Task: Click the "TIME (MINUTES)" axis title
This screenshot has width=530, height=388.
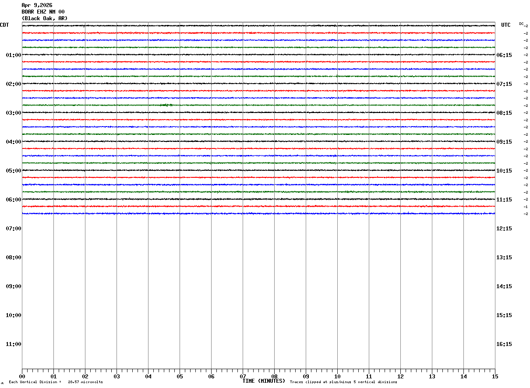Action: click(264, 381)
